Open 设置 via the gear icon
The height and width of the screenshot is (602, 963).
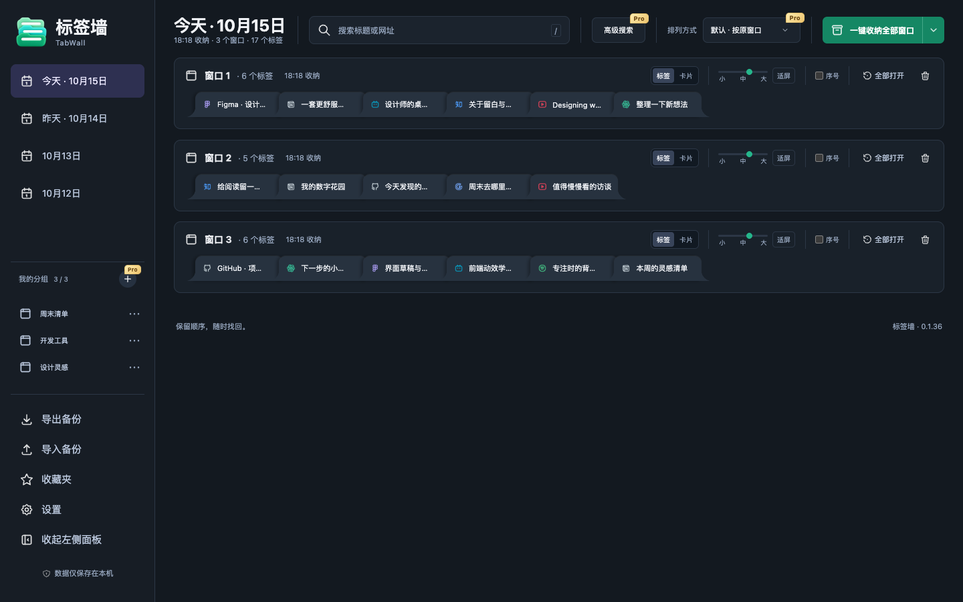[27, 510]
